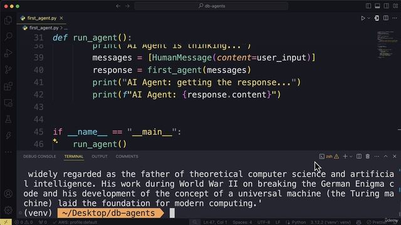Switch to the Terminal tab
401x225 pixels.
(x=74, y=156)
